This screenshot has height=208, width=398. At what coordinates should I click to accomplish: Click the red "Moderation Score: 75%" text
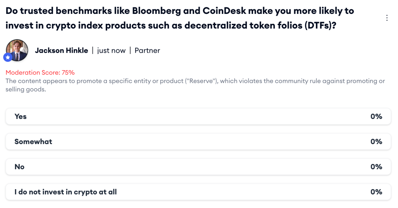40,73
